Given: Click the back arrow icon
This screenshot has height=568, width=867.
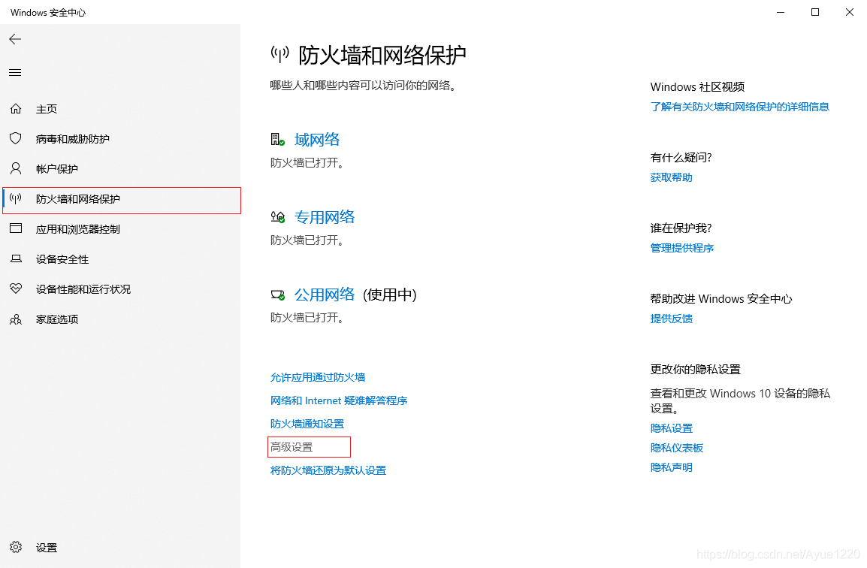Looking at the screenshot, I should point(15,39).
